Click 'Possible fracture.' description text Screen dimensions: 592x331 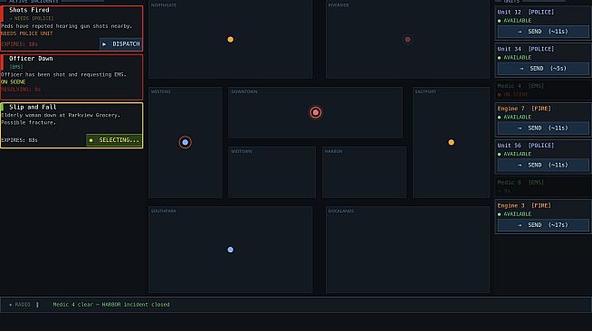(x=28, y=122)
